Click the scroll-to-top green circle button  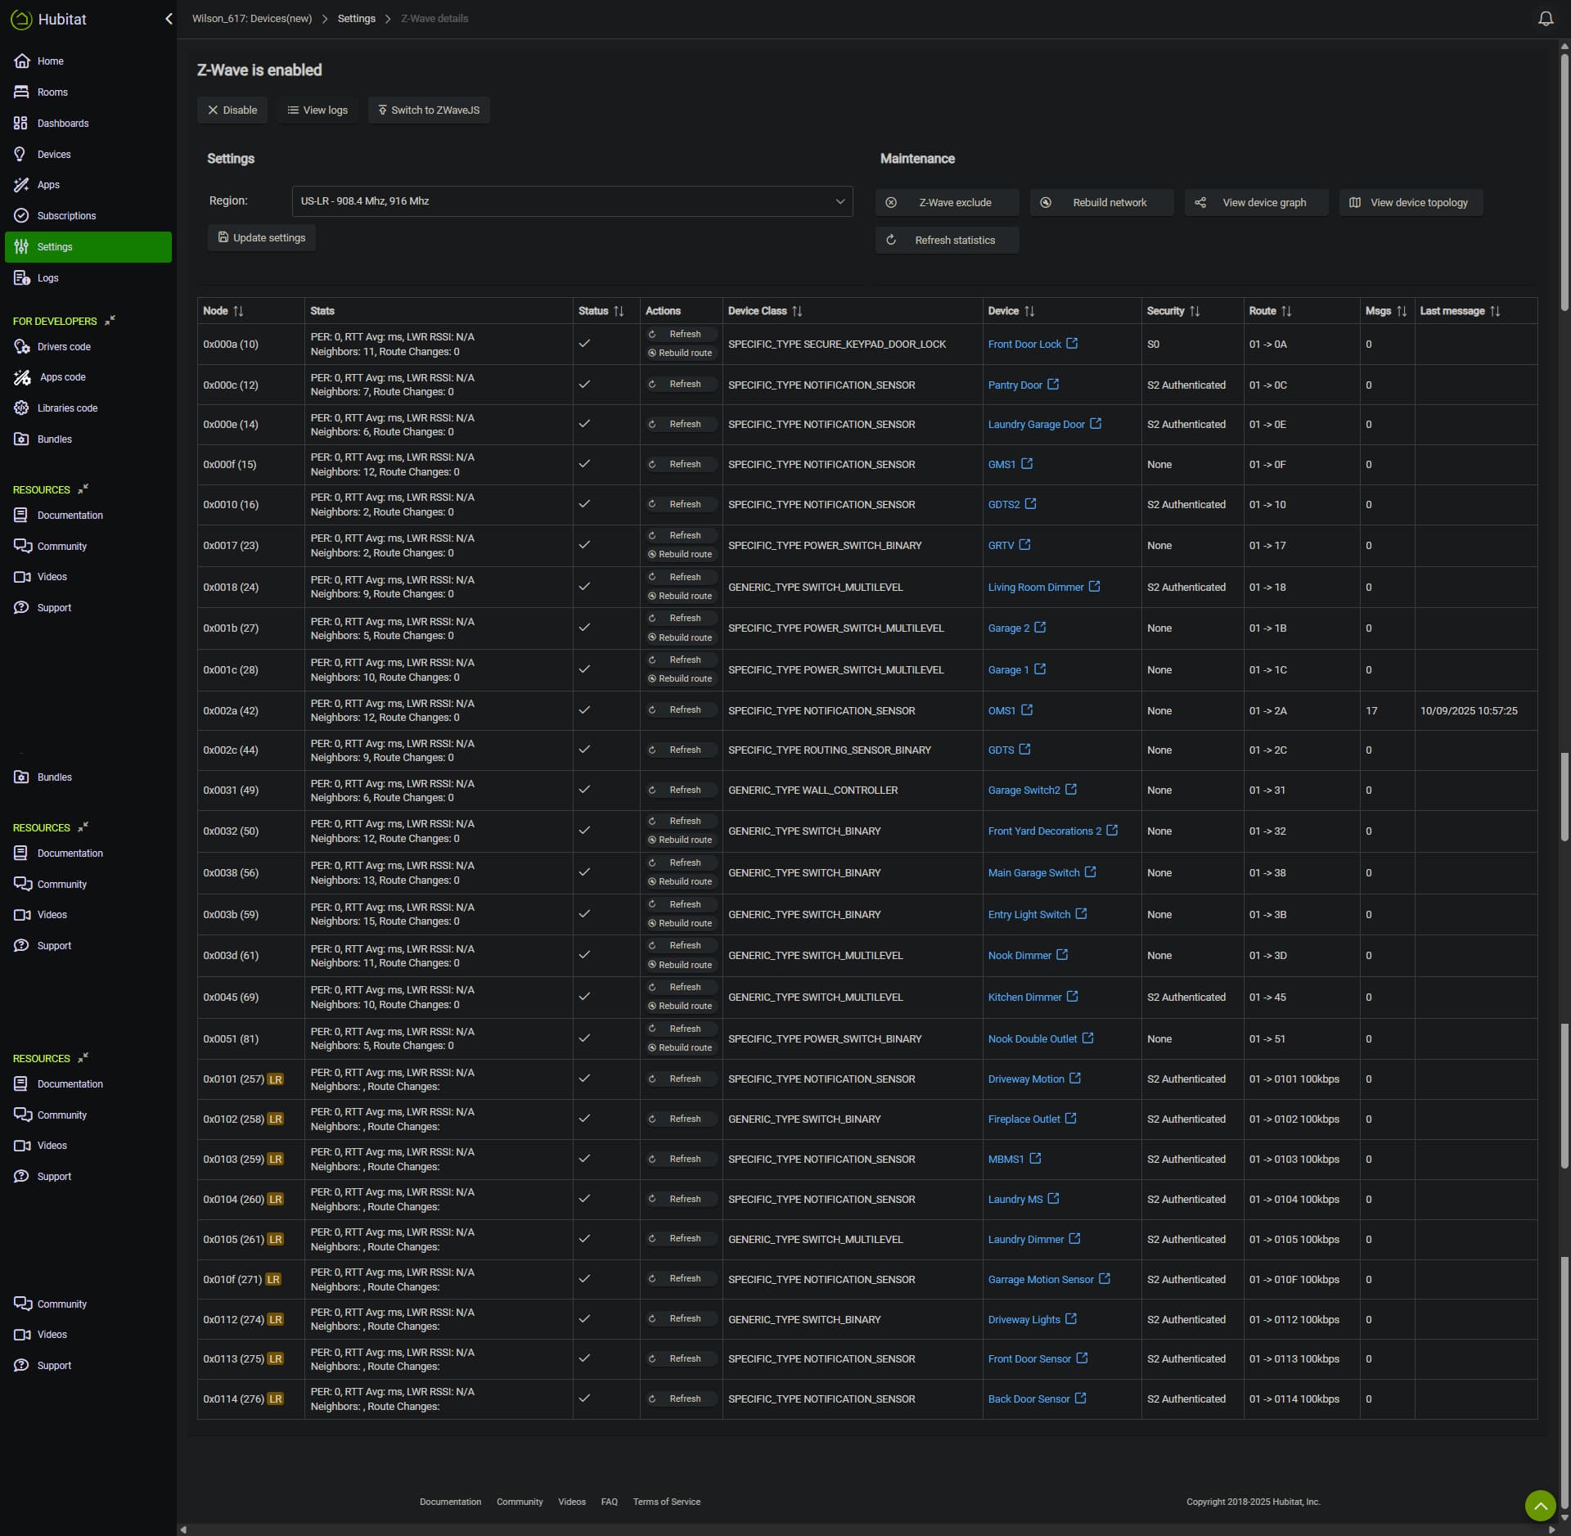point(1539,1504)
